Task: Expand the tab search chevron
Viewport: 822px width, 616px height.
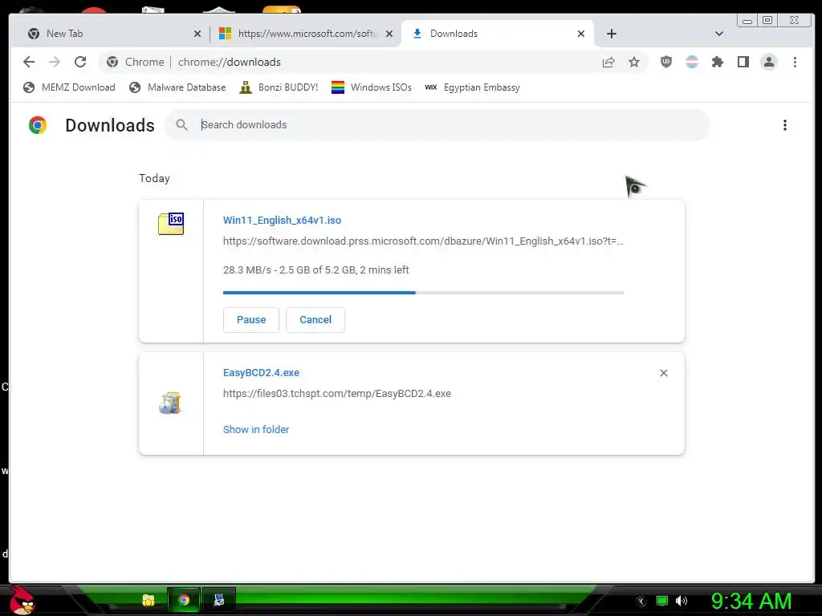Action: coord(719,34)
